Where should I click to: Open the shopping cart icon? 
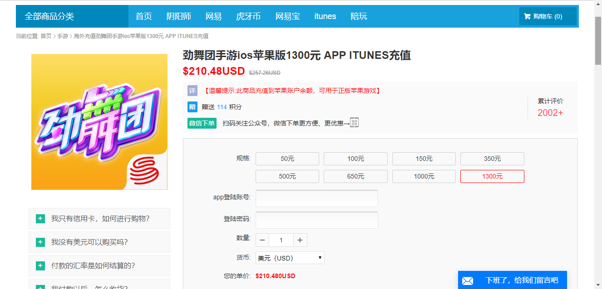[x=527, y=16]
